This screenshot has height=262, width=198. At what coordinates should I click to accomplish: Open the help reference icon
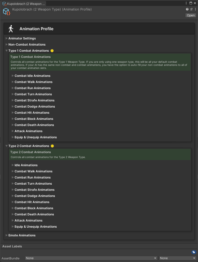[x=187, y=9]
